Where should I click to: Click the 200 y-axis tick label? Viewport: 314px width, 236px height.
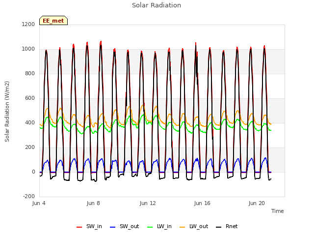click(30, 147)
